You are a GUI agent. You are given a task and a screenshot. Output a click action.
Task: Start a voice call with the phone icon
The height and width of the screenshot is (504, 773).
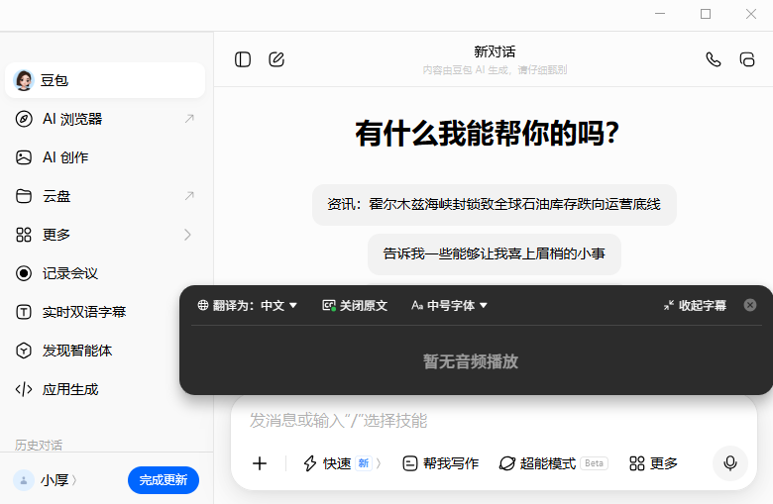[714, 59]
